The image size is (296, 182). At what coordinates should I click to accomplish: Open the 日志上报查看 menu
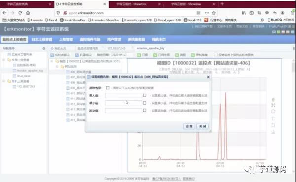pyautogui.click(x=42, y=39)
